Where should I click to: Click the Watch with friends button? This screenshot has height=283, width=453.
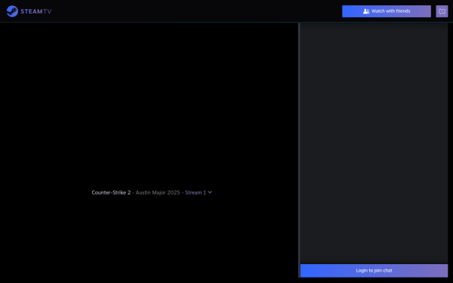pyautogui.click(x=387, y=11)
